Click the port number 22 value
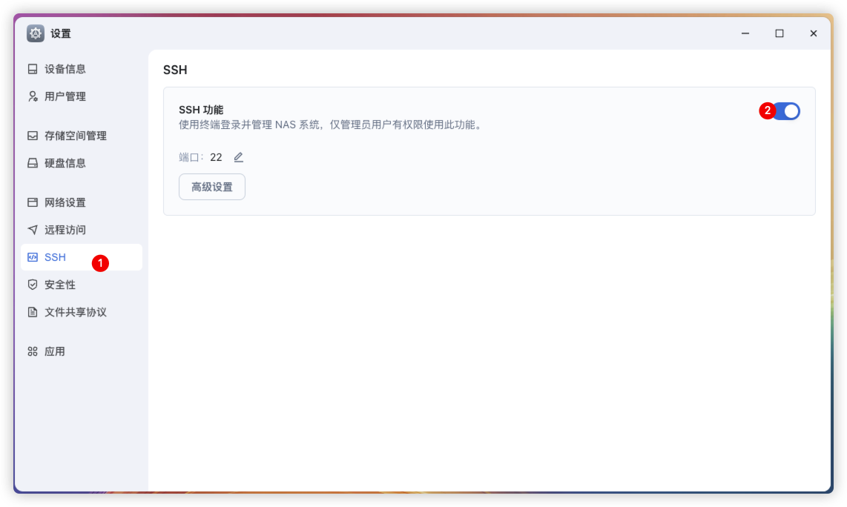The width and height of the screenshot is (847, 507). pyautogui.click(x=216, y=157)
